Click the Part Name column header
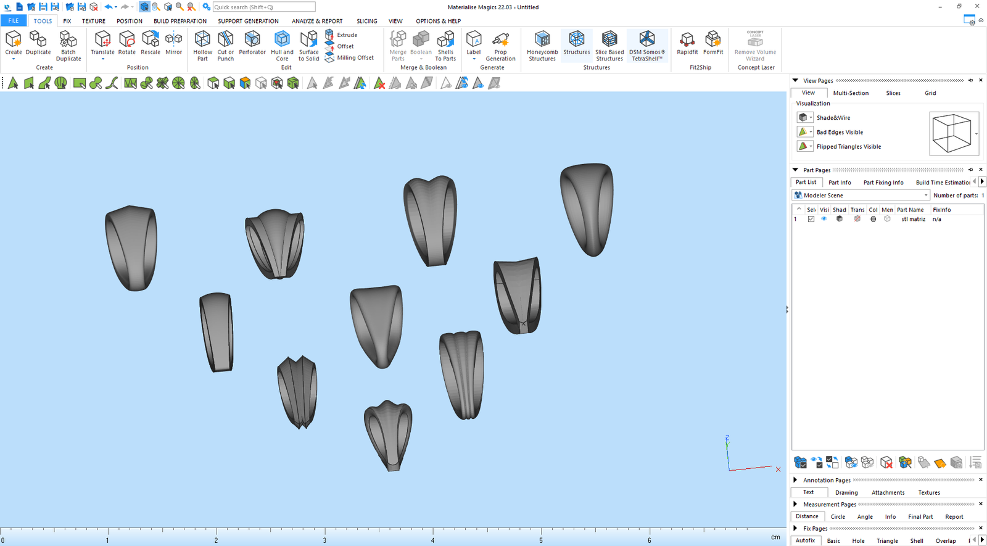The image size is (987, 546). [911, 210]
